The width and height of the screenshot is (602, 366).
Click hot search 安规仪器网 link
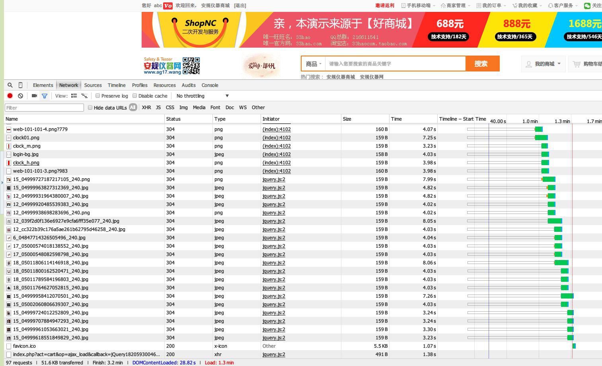pos(372,77)
